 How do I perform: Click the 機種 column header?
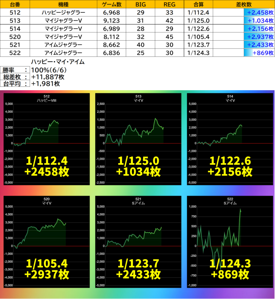[63, 4]
